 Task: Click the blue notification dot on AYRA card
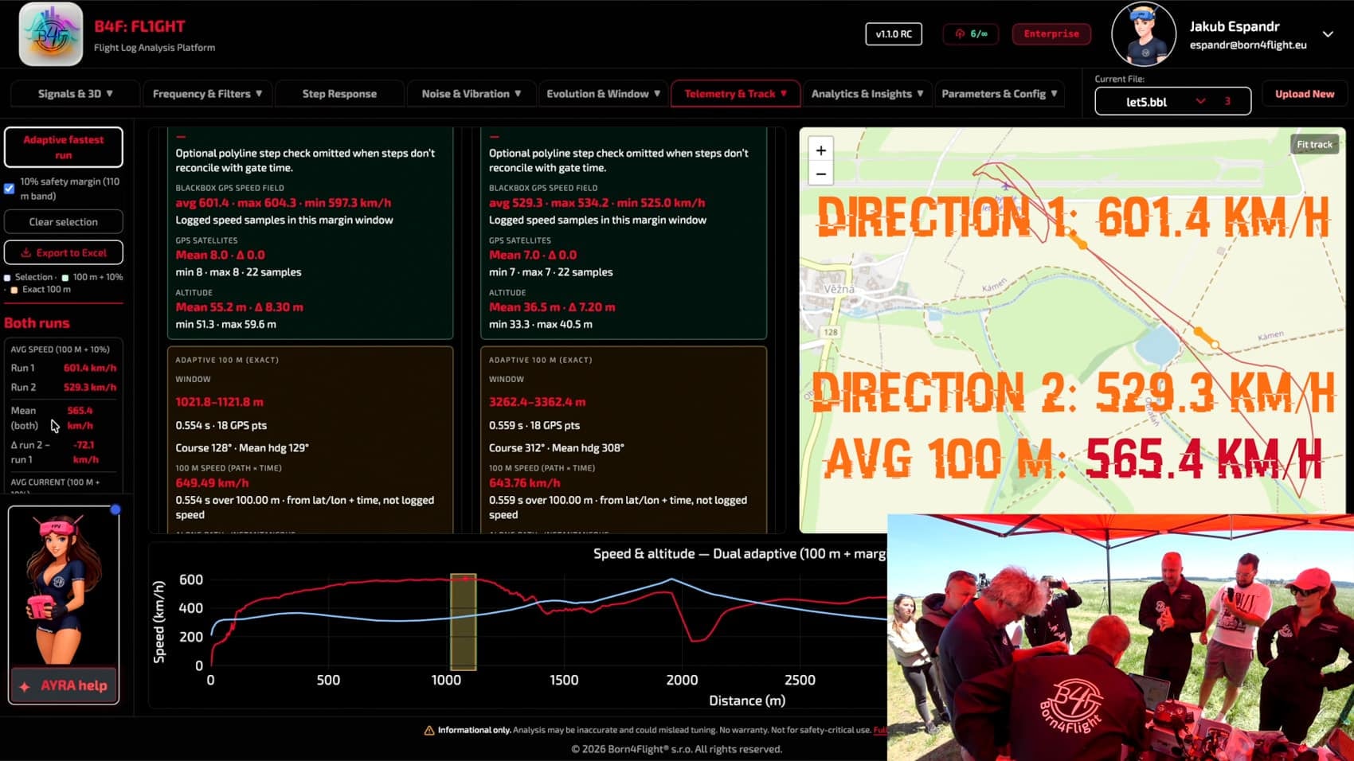(115, 509)
